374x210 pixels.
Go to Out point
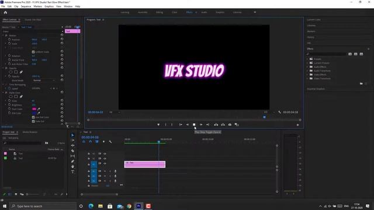(x=208, y=124)
